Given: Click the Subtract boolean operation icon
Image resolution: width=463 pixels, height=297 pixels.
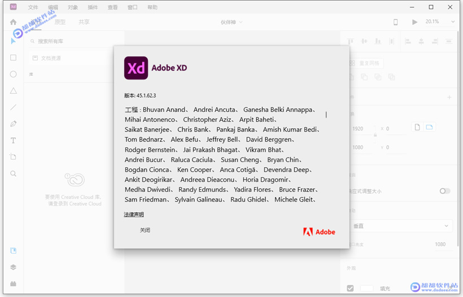Looking at the screenshot, I should (x=364, y=77).
